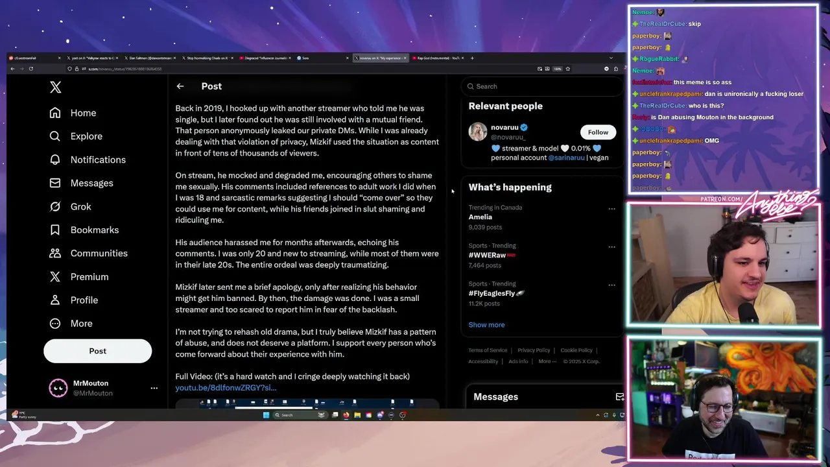Open Terms of Service footer link
This screenshot has height=467, width=830.
[x=488, y=350]
